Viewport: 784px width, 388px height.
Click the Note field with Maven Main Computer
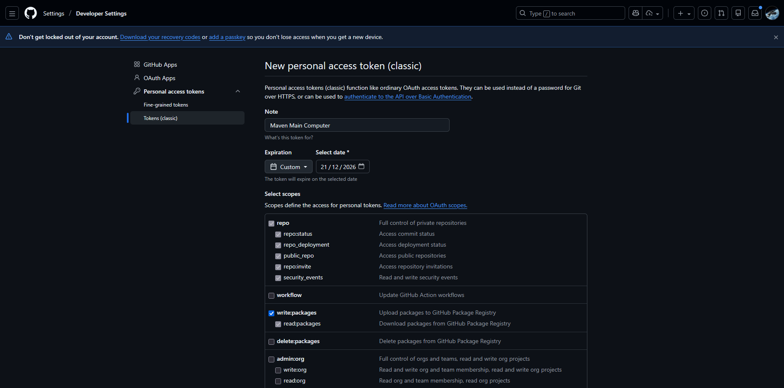tap(357, 125)
